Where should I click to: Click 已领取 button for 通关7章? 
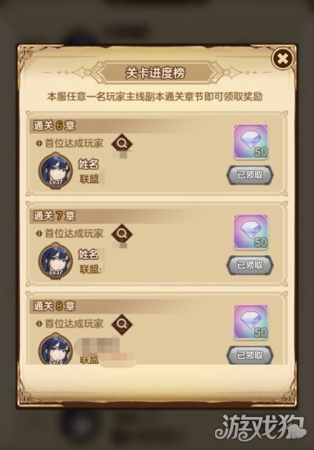(250, 265)
